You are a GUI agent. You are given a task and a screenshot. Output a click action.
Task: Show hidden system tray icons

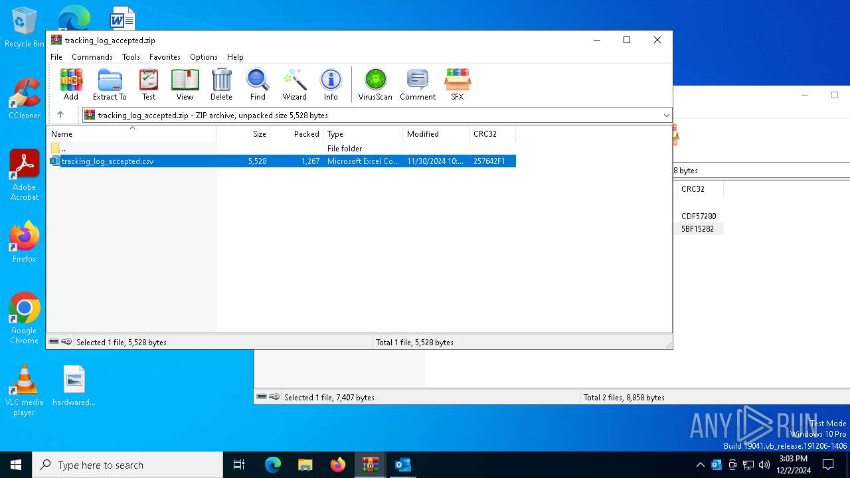700,465
